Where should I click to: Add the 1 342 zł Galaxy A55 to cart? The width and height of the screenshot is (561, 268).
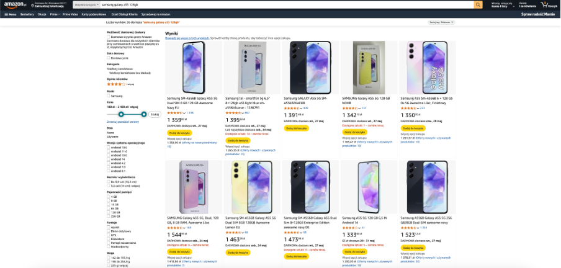pyautogui.click(x=352, y=133)
